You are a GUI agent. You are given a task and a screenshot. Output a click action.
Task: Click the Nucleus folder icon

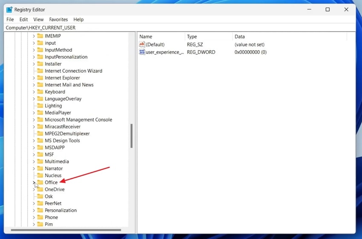click(40, 175)
